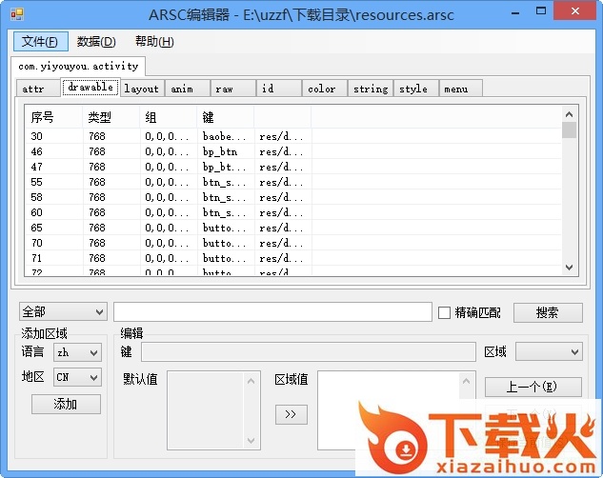This screenshot has height=478, width=603.
Task: Select the com.yiyouyou.activity package tab
Action: [78, 66]
